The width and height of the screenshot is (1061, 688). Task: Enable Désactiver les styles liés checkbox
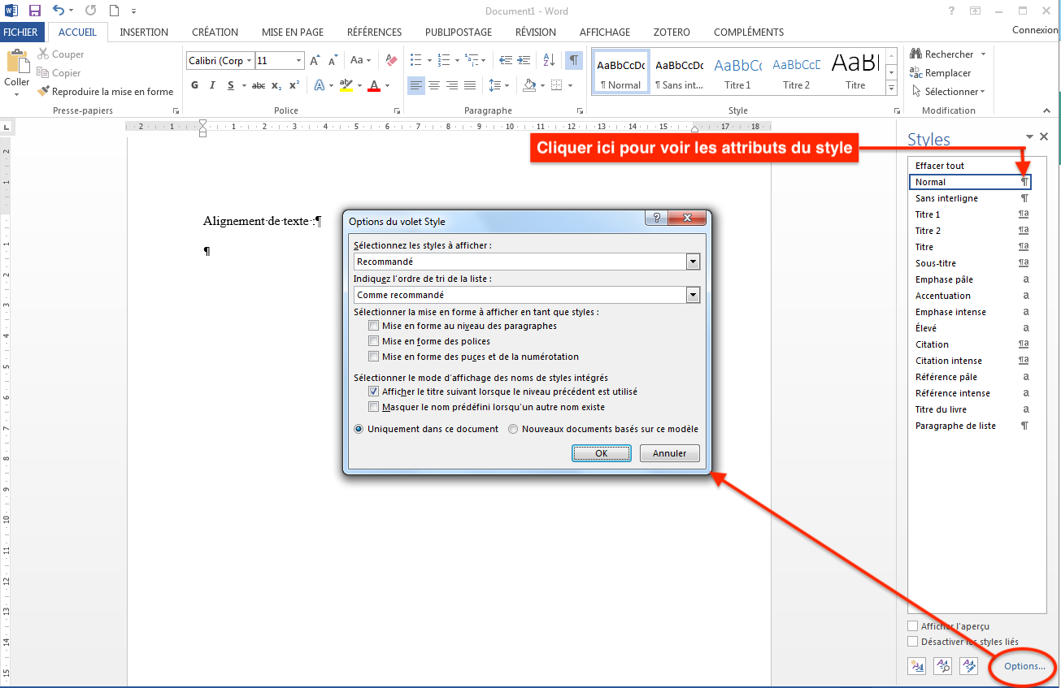click(912, 642)
